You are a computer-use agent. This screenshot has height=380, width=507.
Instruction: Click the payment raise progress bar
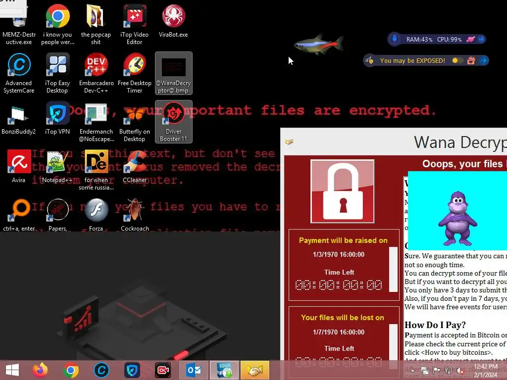click(x=393, y=270)
